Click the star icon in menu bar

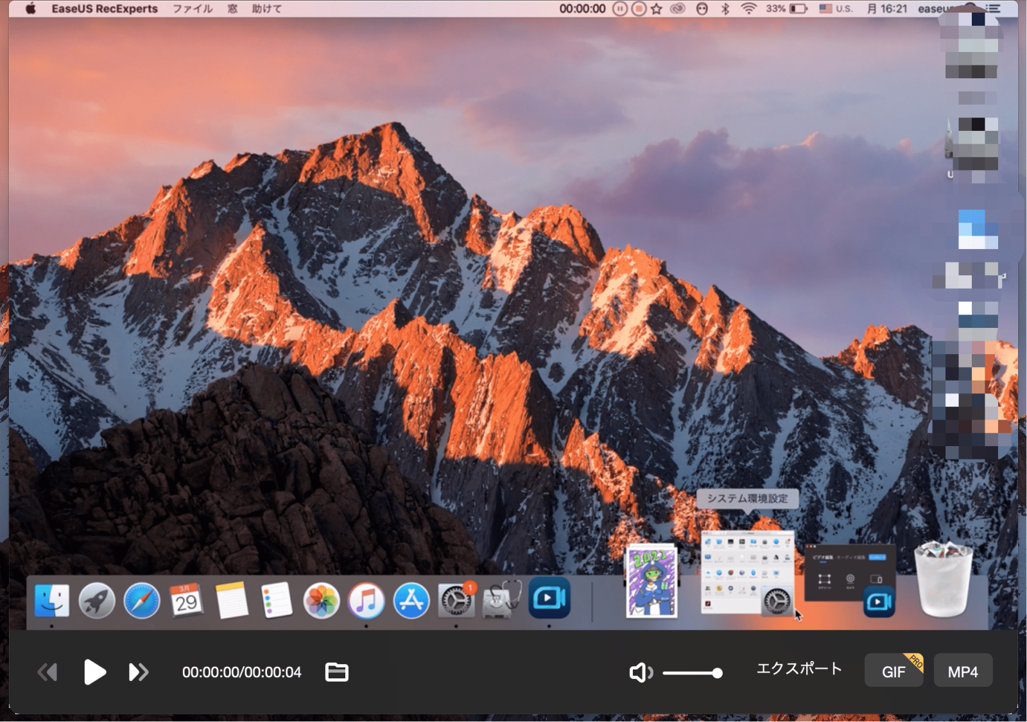[x=656, y=9]
